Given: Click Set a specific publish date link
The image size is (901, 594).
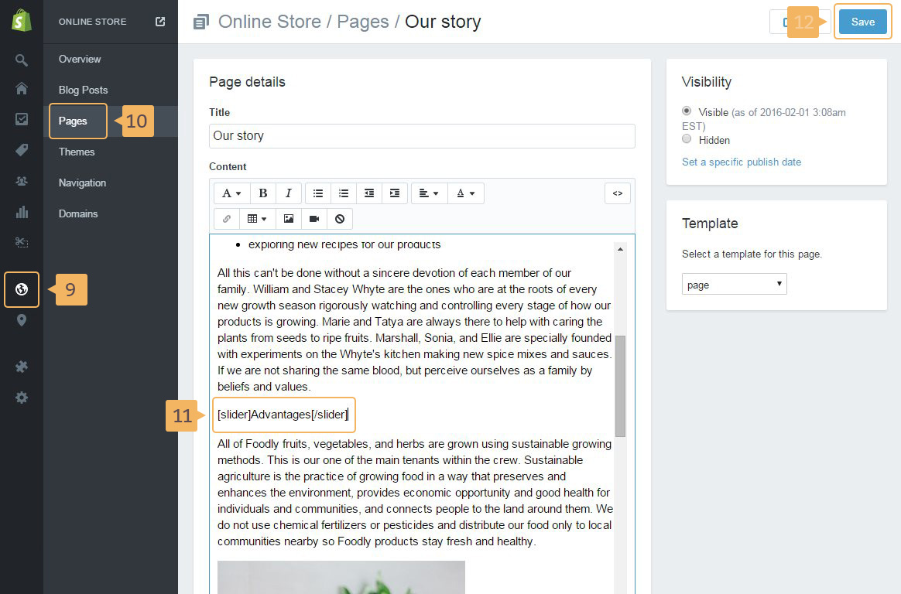Looking at the screenshot, I should (x=741, y=162).
